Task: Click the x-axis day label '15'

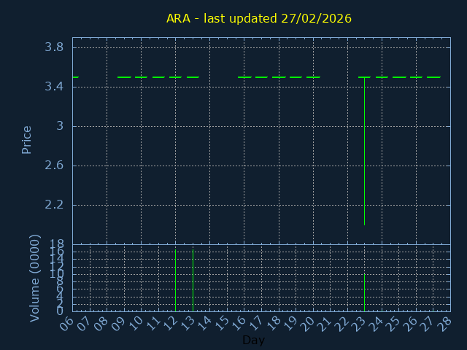Action: [222, 322]
